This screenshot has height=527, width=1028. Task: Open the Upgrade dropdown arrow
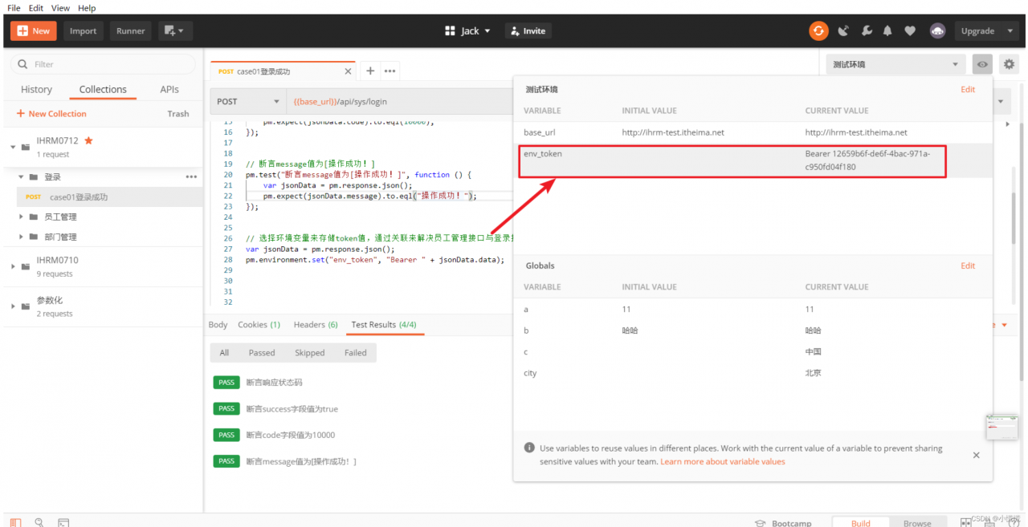[1009, 31]
